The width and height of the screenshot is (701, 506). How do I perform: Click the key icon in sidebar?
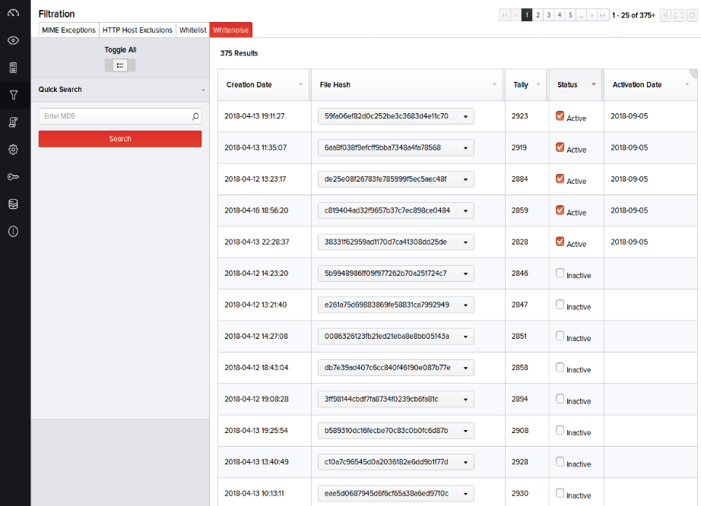point(13,177)
